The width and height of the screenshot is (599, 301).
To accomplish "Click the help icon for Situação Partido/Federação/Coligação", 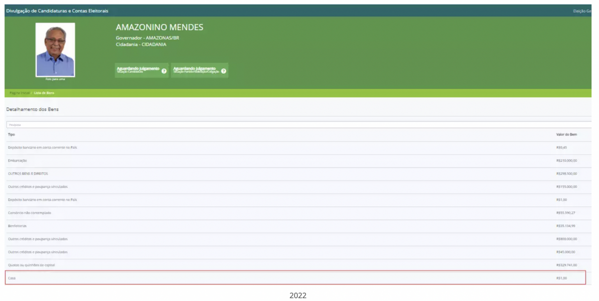I will click(223, 71).
